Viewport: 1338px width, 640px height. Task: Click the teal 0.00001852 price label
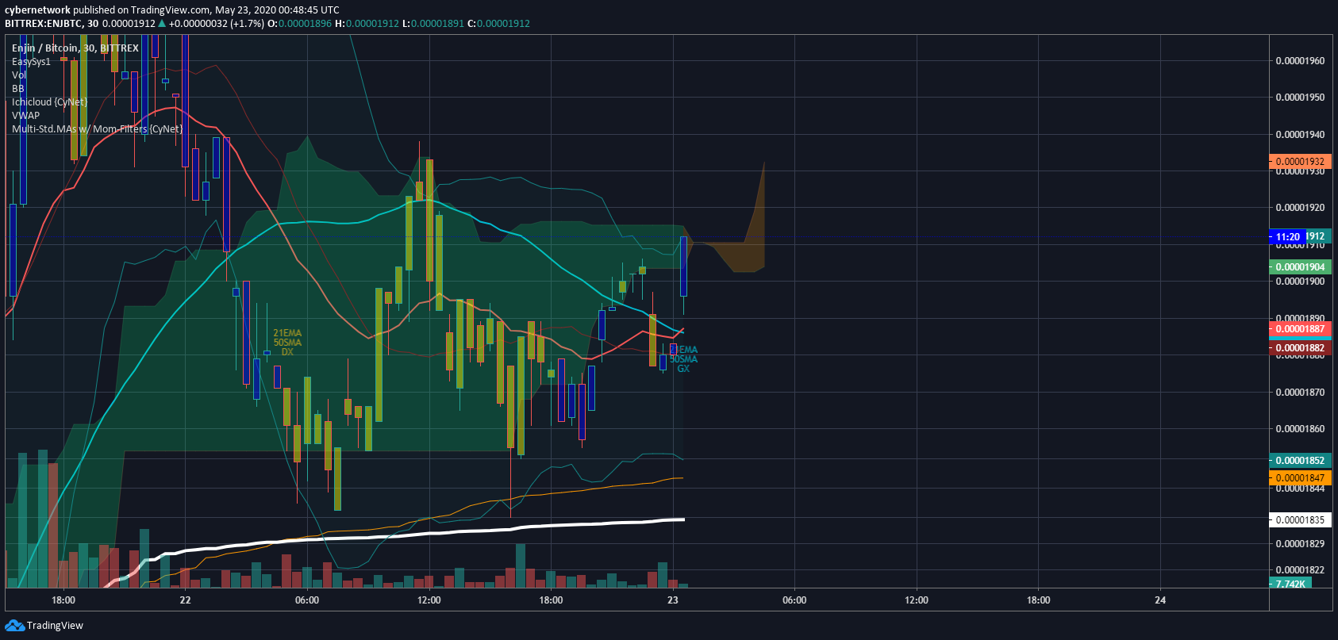[x=1300, y=461]
